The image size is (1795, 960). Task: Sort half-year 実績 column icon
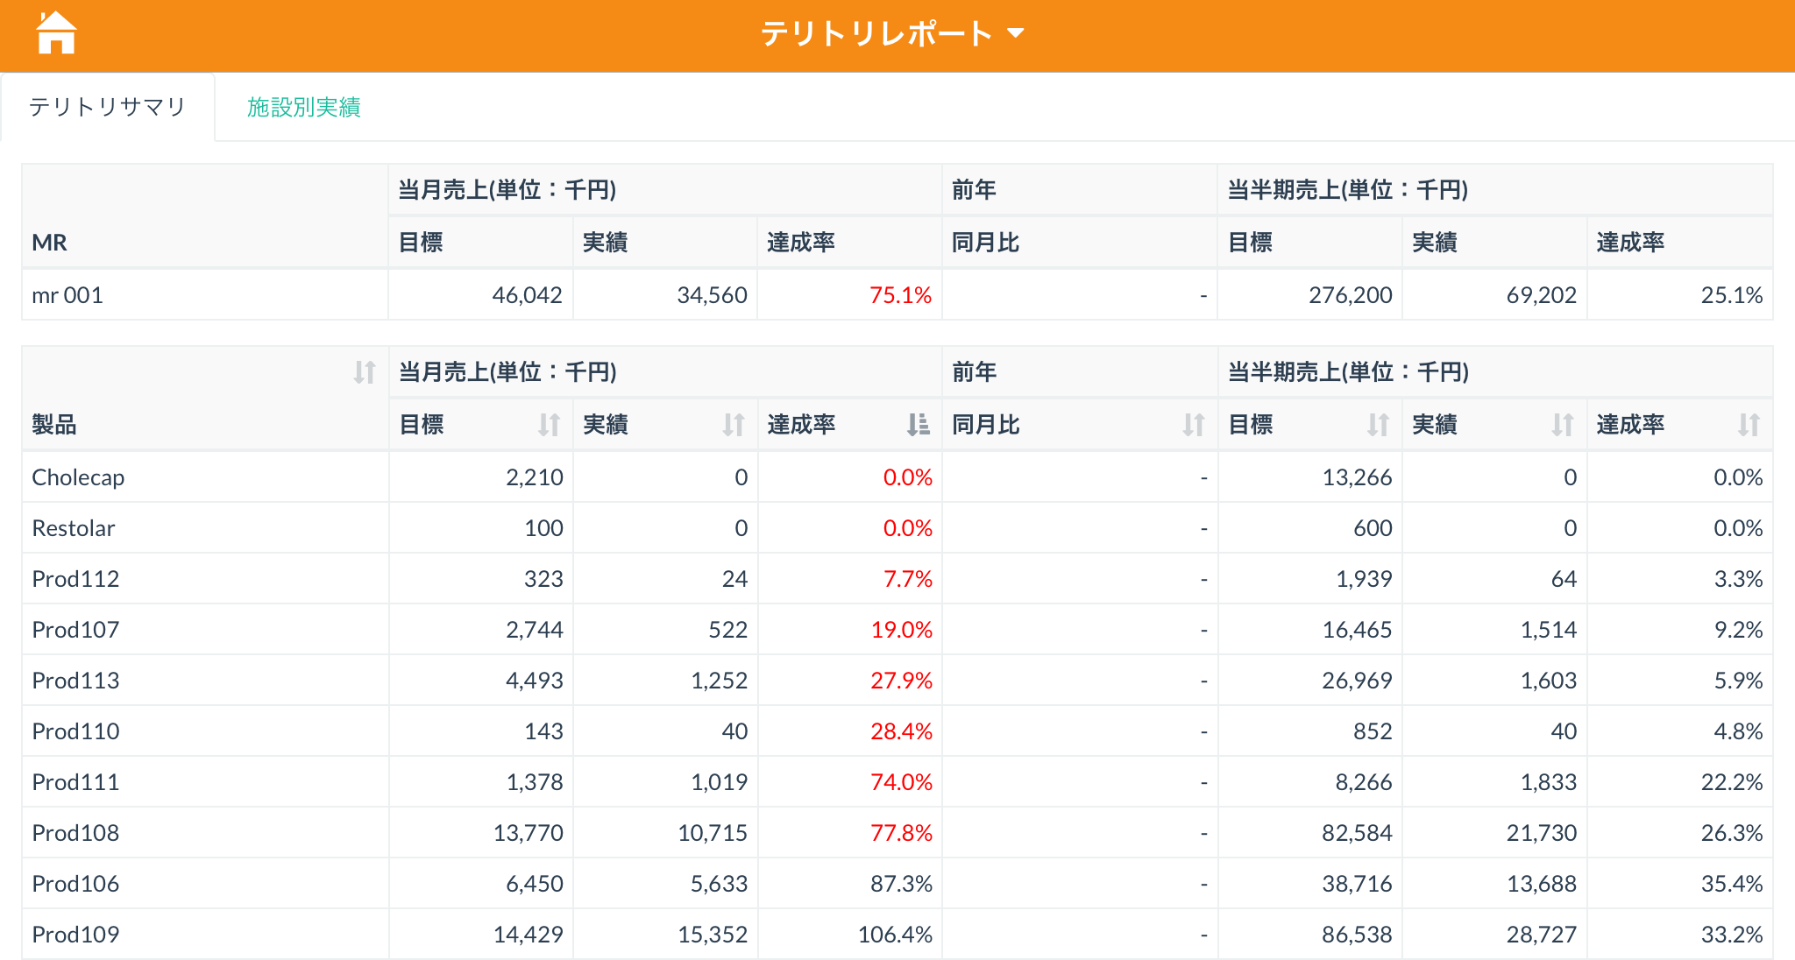coord(1562,425)
